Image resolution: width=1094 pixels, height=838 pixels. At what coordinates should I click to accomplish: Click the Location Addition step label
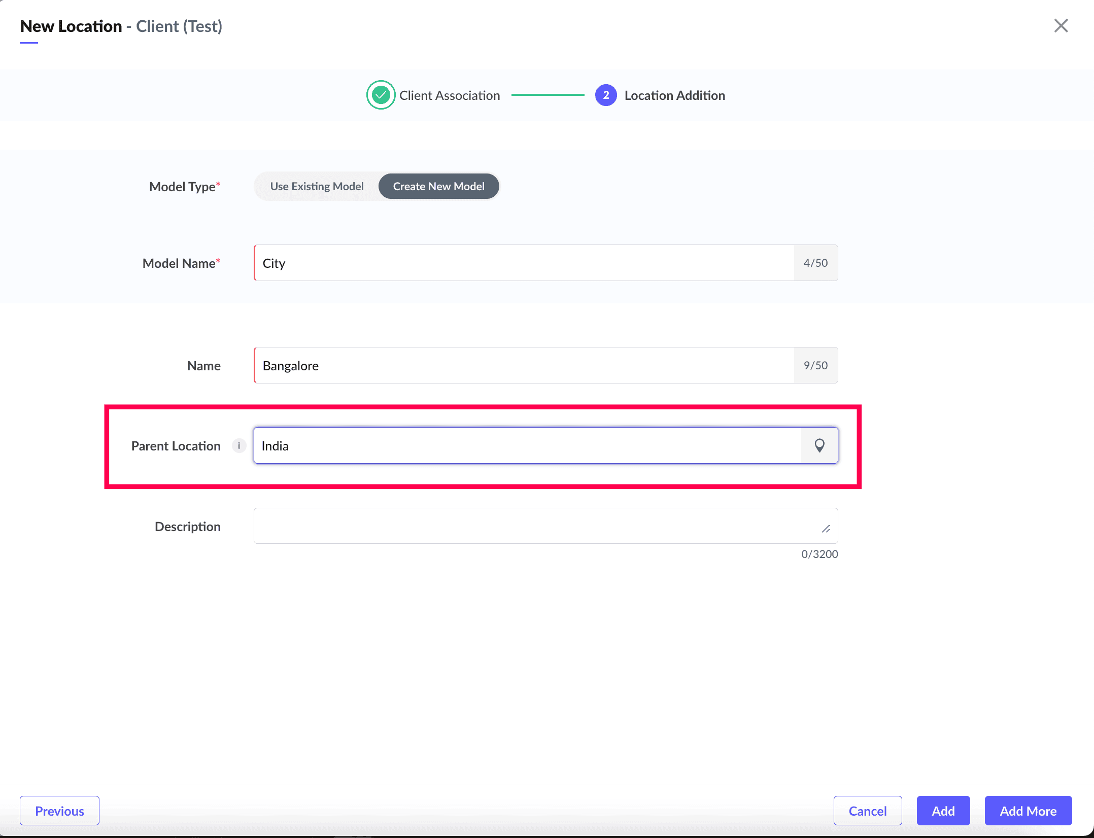[x=674, y=95]
